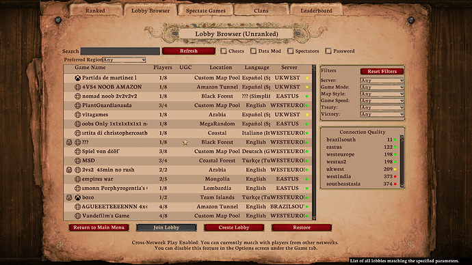Open the Preferred Region dropdown
Viewport: 472px width, 265px height.
pyautogui.click(x=124, y=60)
